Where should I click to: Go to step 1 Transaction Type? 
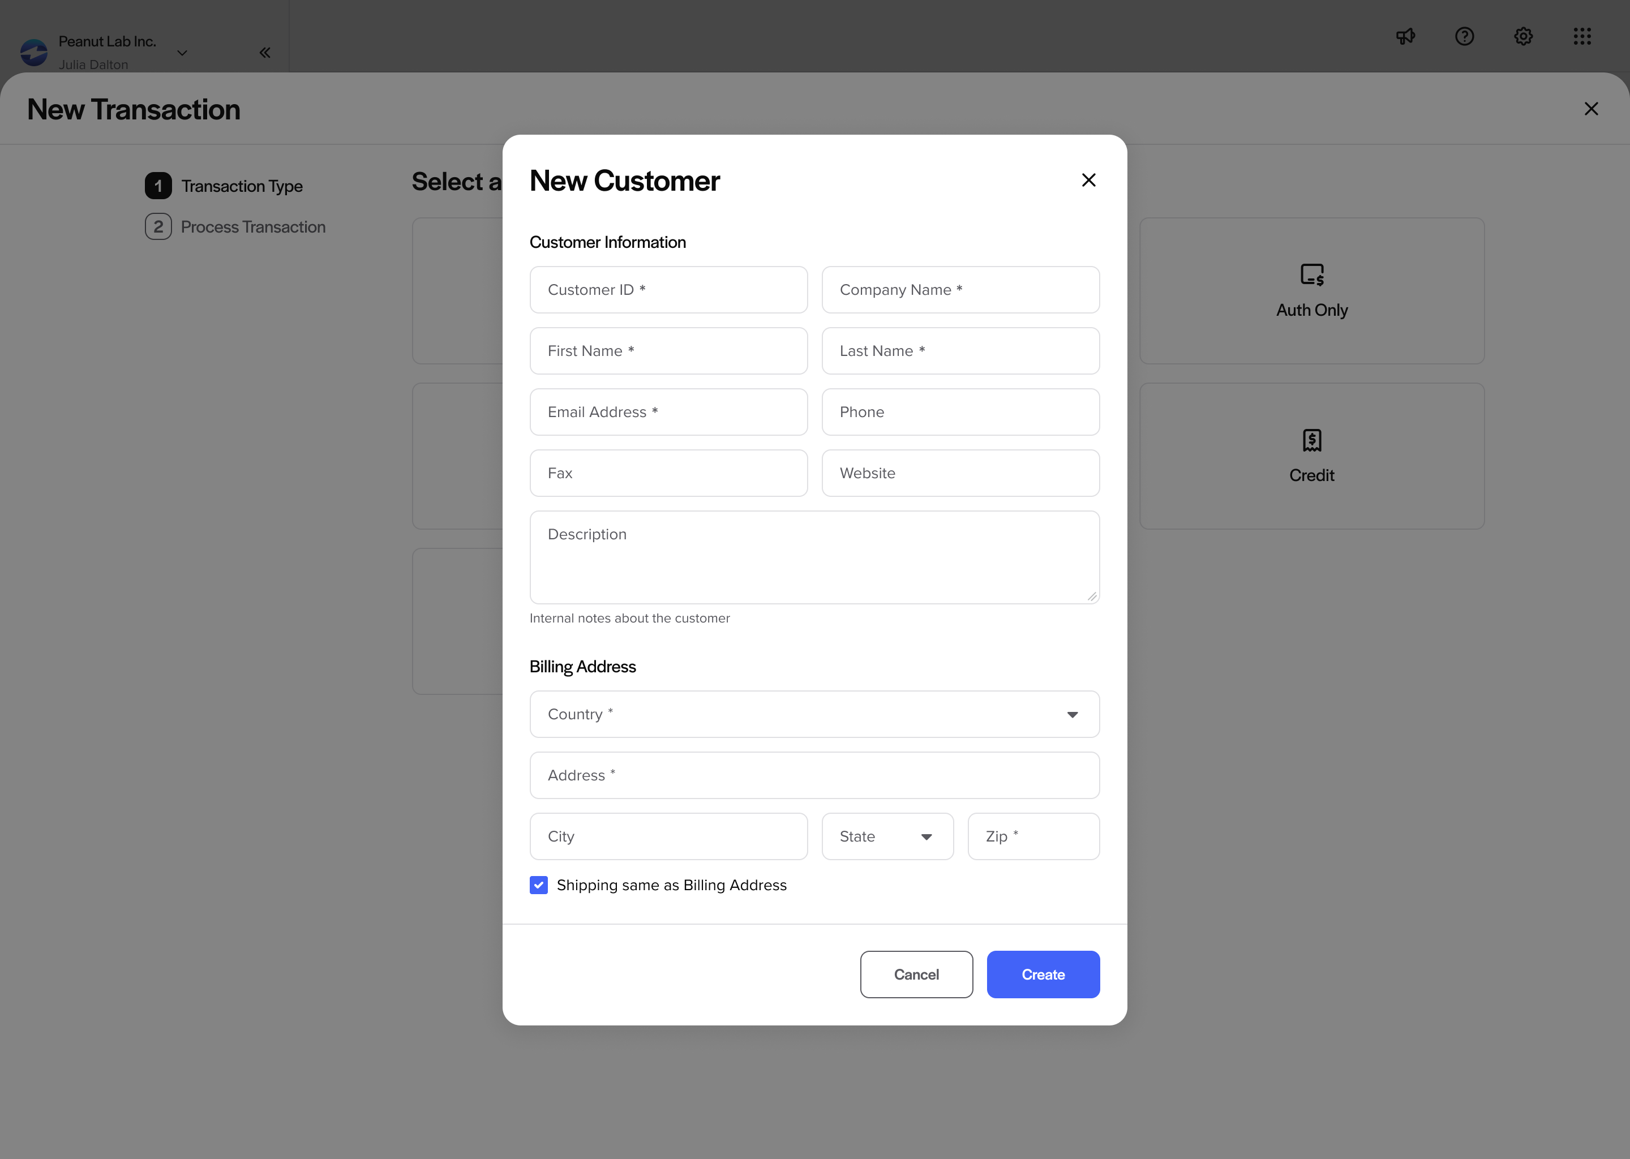(x=224, y=186)
